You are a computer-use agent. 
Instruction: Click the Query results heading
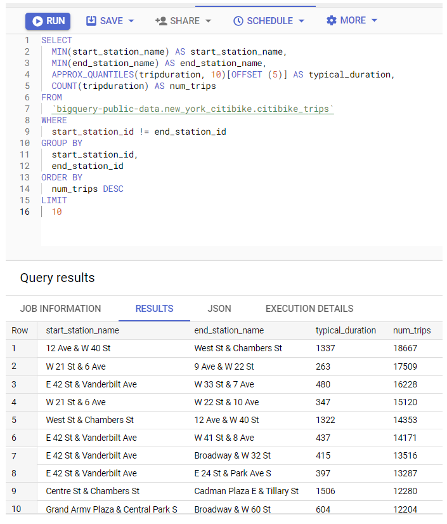coord(57,278)
